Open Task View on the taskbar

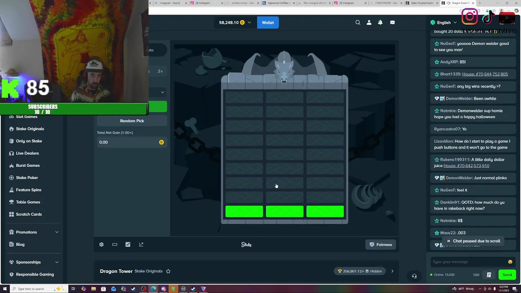click(x=73, y=289)
